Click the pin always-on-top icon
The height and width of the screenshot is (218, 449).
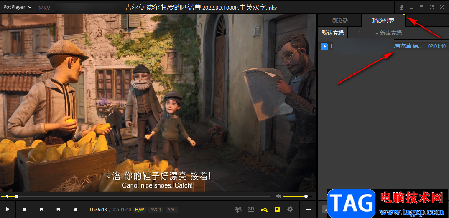coord(401,8)
